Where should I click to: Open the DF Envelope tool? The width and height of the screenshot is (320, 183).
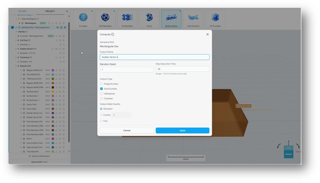coord(215,19)
